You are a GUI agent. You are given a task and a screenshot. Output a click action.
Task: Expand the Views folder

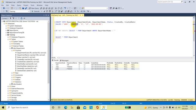pos(8,86)
